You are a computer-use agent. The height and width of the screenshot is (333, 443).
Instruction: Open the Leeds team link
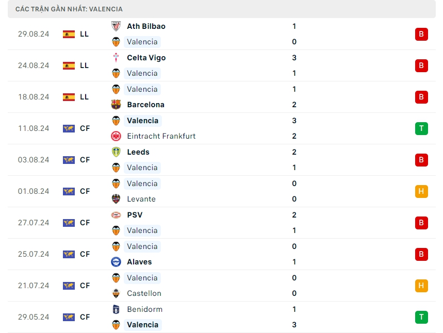[x=138, y=152]
